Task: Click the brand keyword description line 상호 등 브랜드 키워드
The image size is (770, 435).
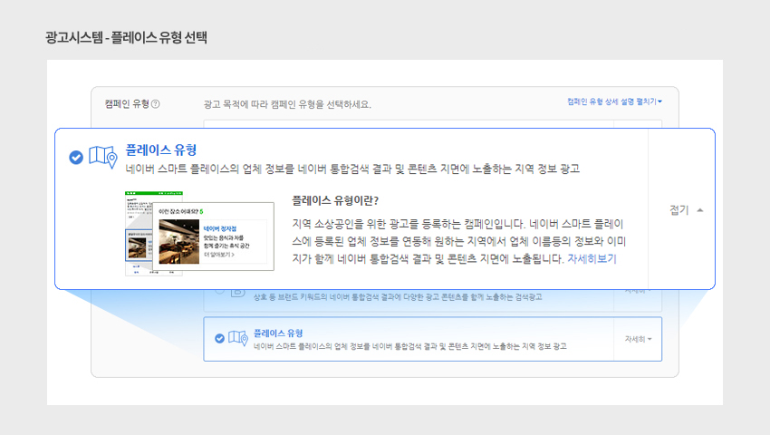Action: tap(398, 297)
